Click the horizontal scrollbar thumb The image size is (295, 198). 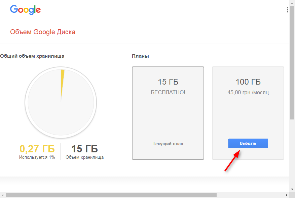tap(111, 195)
